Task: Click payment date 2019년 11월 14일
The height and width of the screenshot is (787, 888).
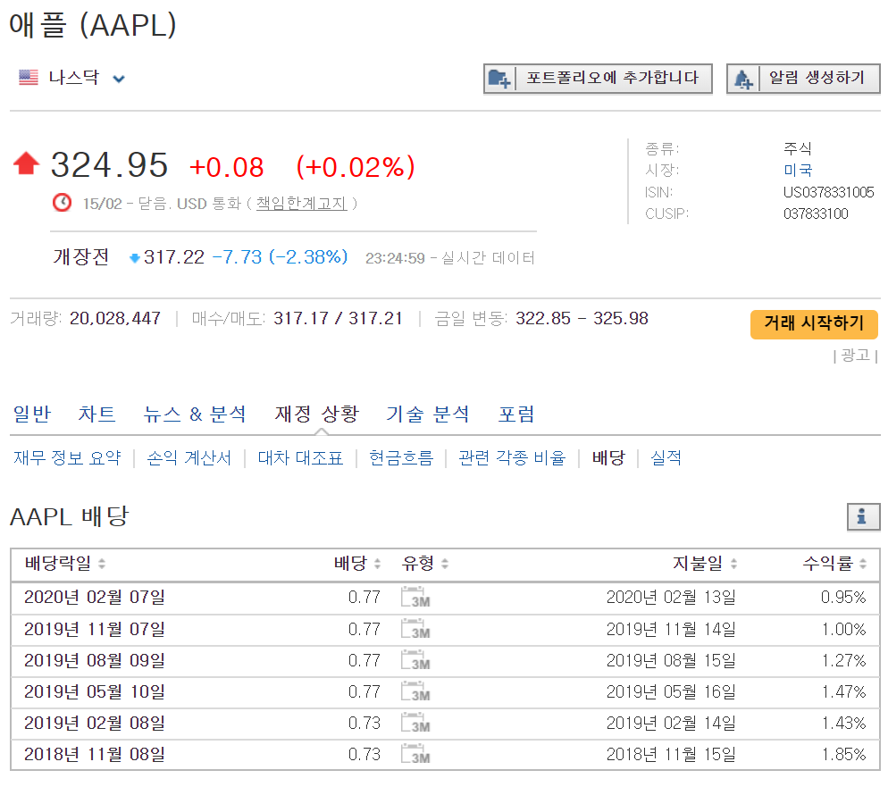Action: tap(671, 629)
